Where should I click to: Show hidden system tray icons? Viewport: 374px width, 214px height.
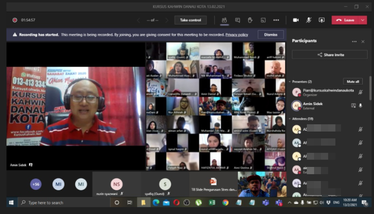(x=289, y=203)
